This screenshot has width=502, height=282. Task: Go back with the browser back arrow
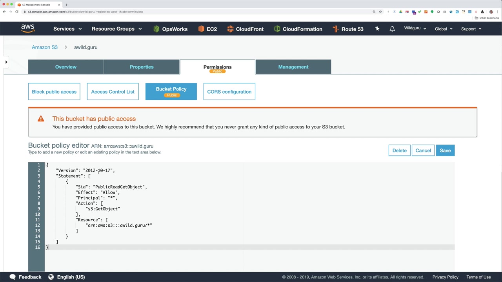[x=4, y=12]
